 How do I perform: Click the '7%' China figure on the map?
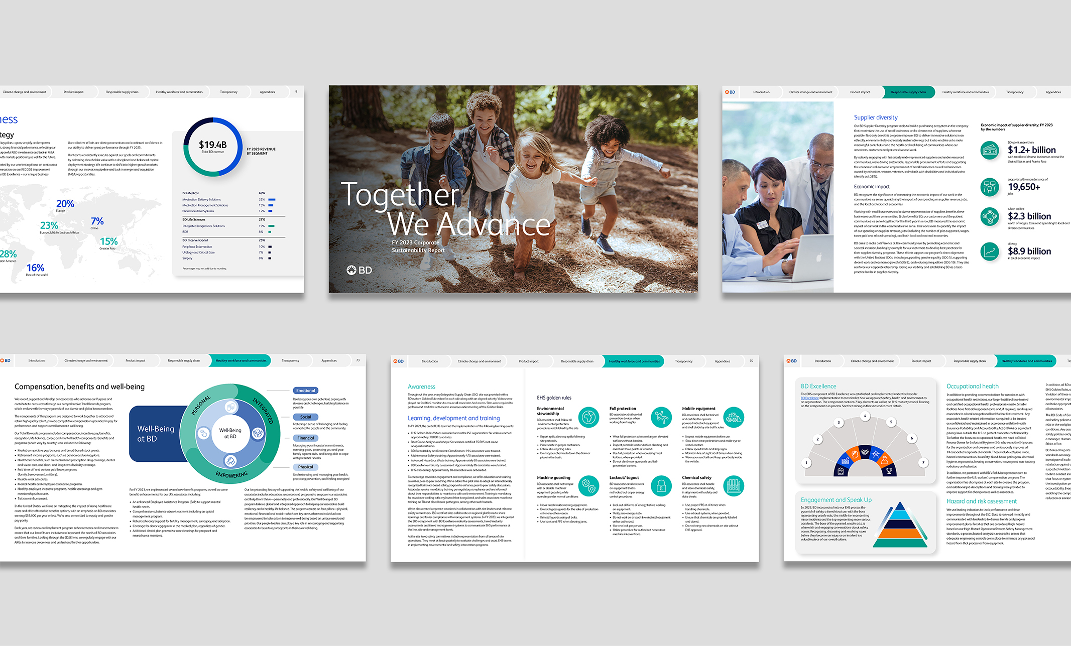coord(97,221)
